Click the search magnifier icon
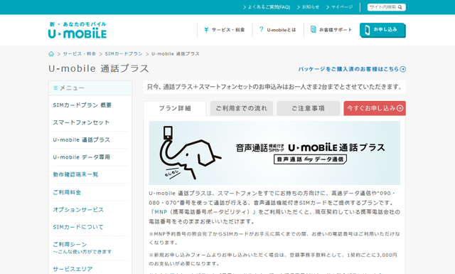This screenshot has width=455, height=274. (400, 7)
